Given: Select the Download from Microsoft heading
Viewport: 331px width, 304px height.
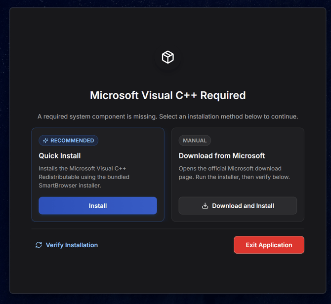Looking at the screenshot, I should pyautogui.click(x=222, y=156).
